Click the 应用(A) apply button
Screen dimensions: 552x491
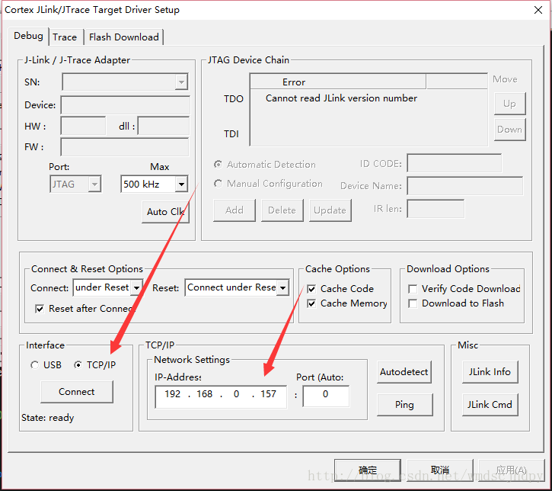point(511,470)
